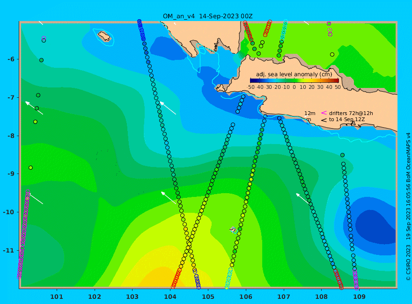The width and height of the screenshot is (412, 304).
Task: Click latitude axis label -7
Action: [x=10, y=97]
